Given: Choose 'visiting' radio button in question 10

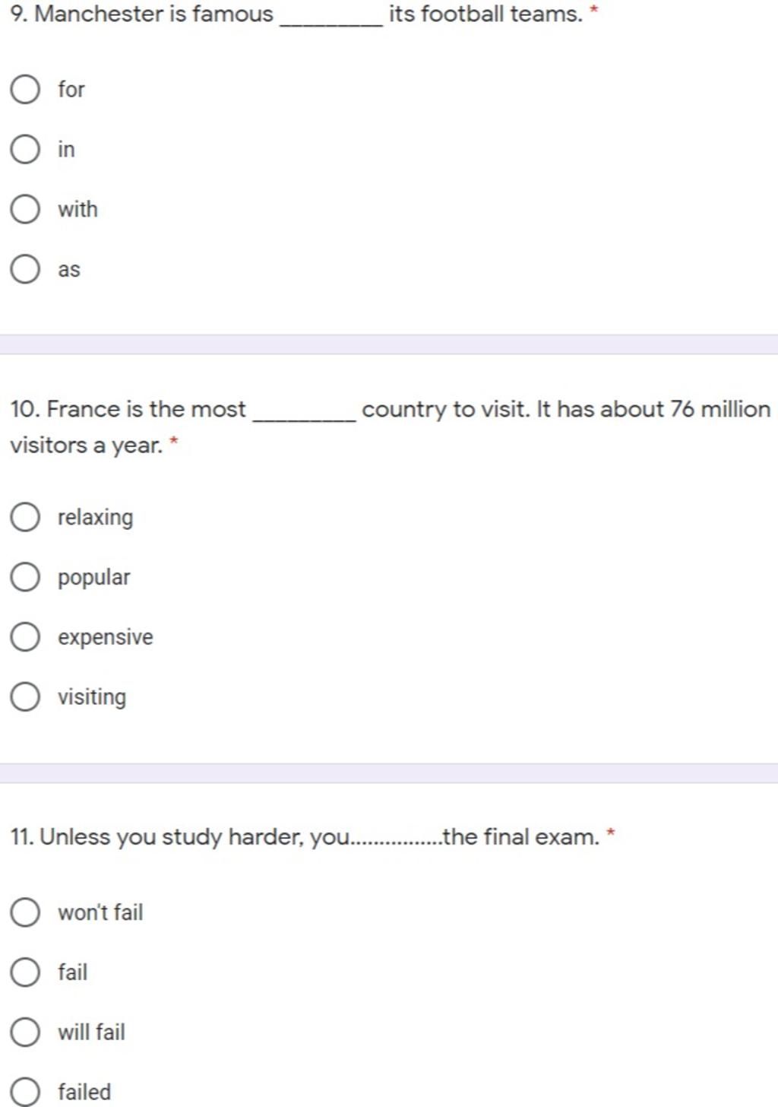Looking at the screenshot, I should [25, 696].
